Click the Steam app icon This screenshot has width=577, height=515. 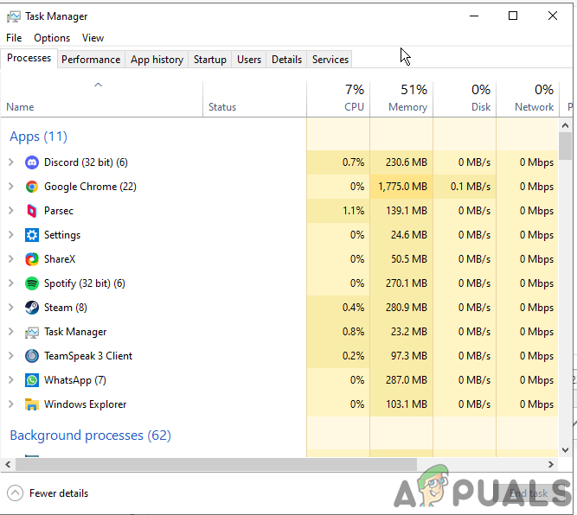pyautogui.click(x=32, y=308)
